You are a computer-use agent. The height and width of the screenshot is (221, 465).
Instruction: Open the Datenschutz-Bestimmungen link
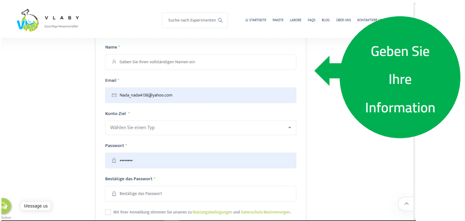pos(265,212)
